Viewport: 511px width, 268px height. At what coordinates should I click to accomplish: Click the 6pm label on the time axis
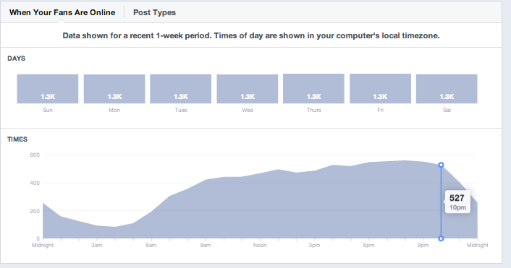coord(368,245)
